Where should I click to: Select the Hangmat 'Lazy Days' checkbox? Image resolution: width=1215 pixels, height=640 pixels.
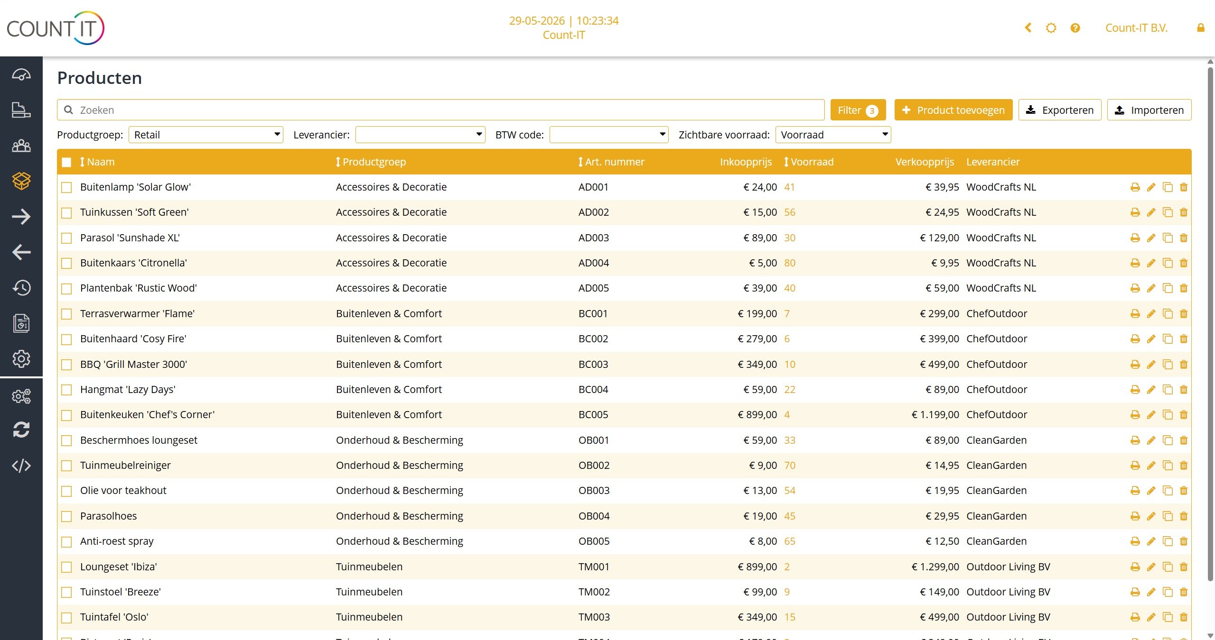66,390
